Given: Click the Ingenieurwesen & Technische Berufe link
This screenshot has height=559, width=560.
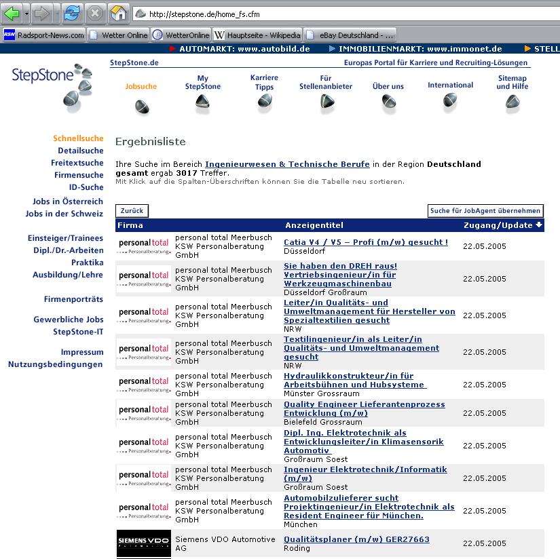Looking at the screenshot, I should [x=287, y=164].
